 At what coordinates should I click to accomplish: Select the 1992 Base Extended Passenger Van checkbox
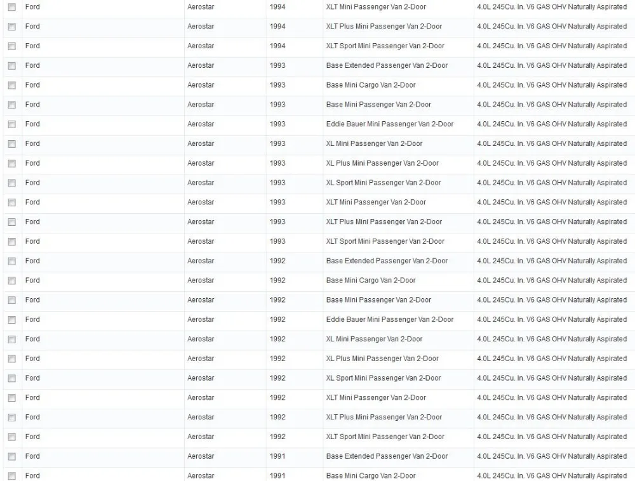pos(11,261)
